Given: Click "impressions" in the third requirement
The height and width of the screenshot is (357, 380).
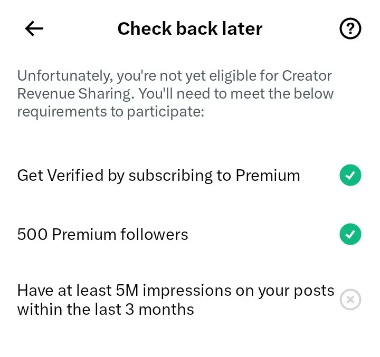Looking at the screenshot, I should [x=187, y=291].
